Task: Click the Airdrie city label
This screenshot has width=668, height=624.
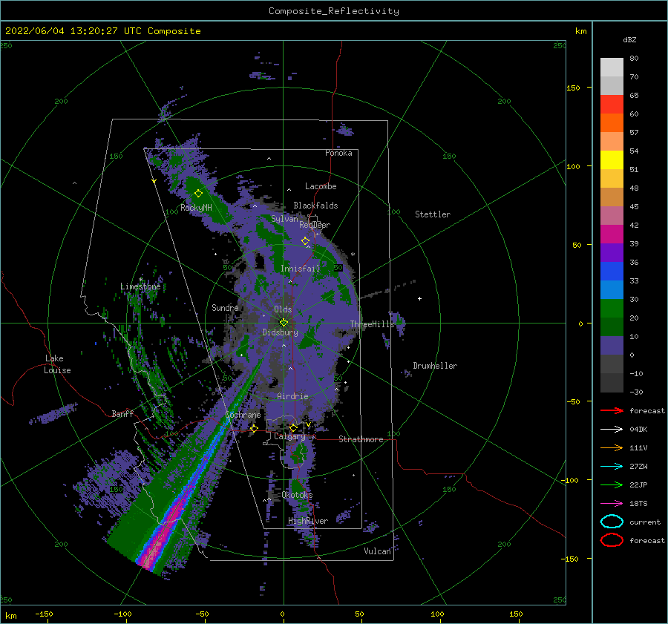Action: [x=292, y=396]
